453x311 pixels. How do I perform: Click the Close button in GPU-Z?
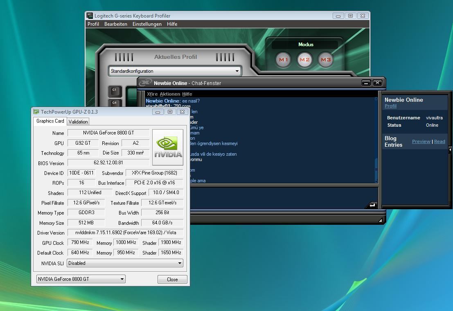(172, 279)
